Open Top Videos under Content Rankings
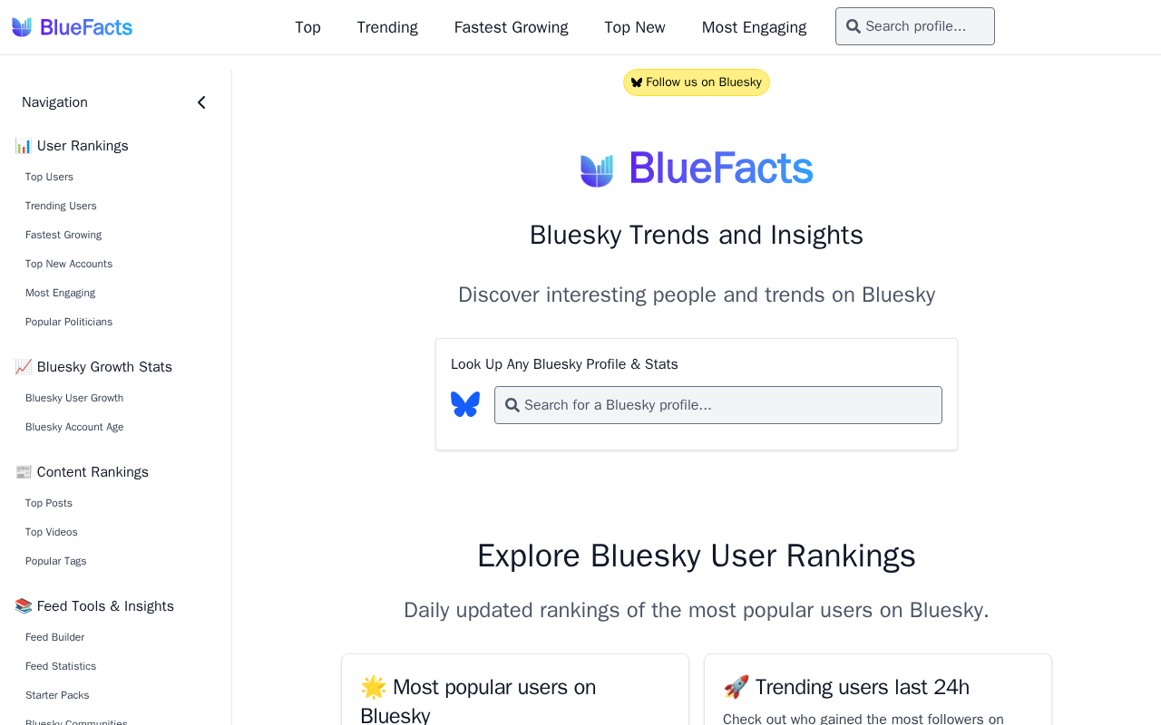Screen dimensions: 1161x725 pyautogui.click(x=52, y=532)
